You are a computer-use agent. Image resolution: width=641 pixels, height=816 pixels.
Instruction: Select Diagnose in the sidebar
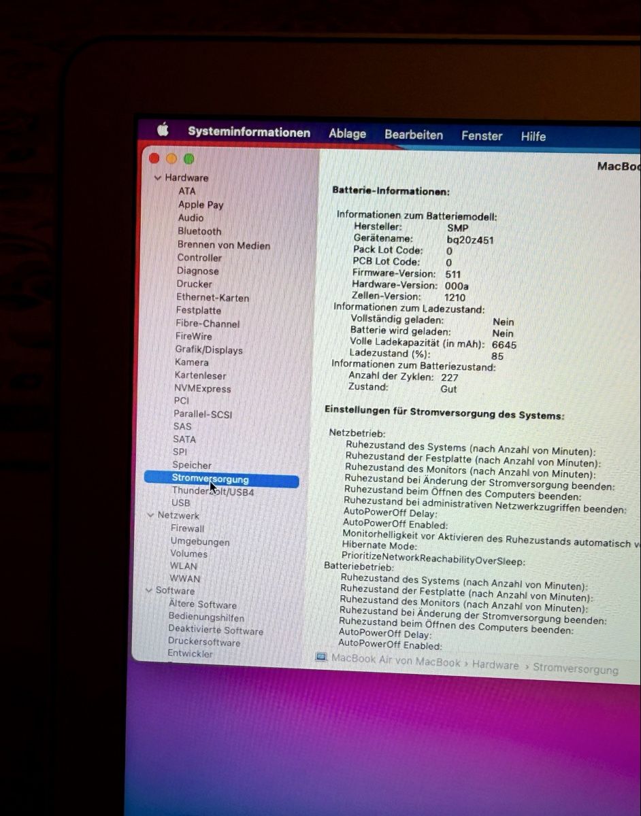point(198,271)
